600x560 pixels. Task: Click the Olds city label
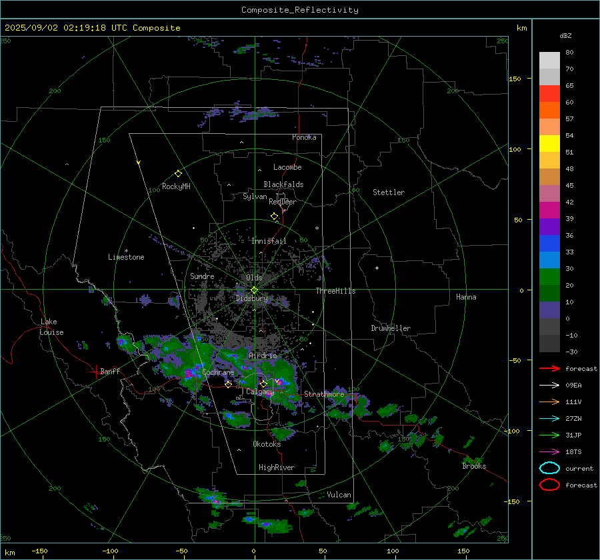[254, 278]
